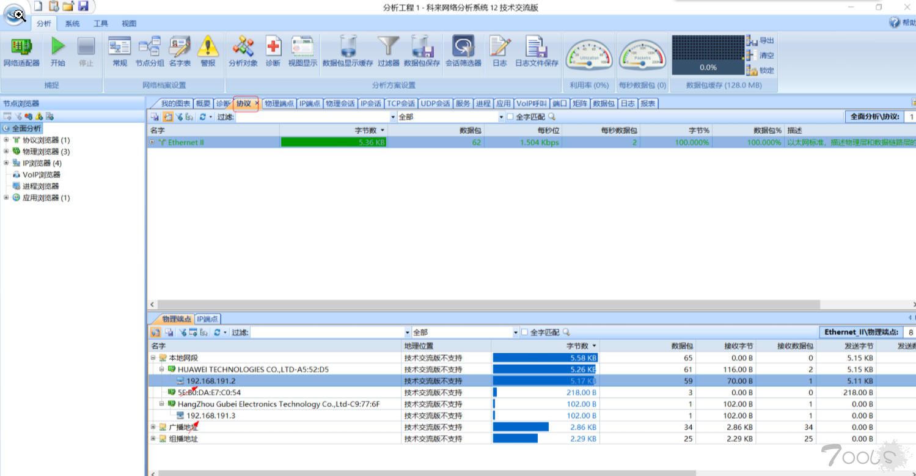Collapse 本地网段 node in endpoint list

click(x=153, y=357)
